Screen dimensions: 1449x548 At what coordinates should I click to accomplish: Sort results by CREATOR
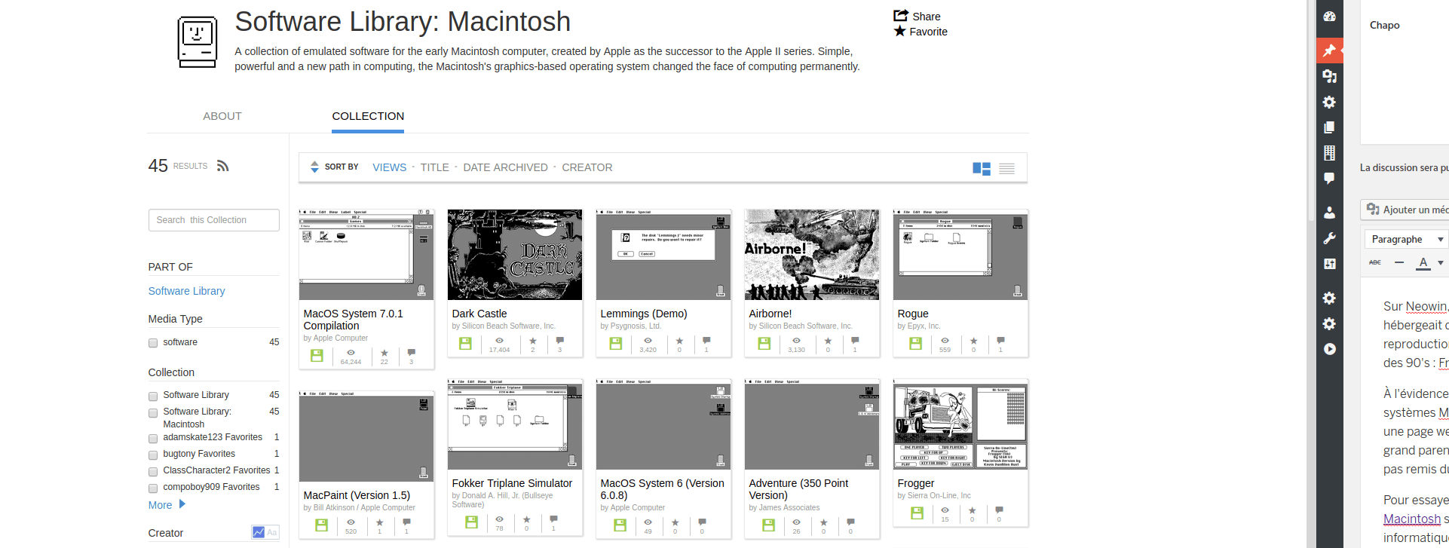pos(587,167)
